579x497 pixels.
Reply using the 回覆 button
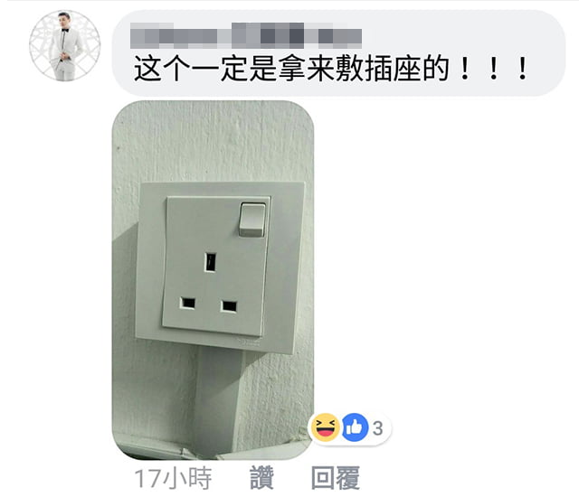336,478
